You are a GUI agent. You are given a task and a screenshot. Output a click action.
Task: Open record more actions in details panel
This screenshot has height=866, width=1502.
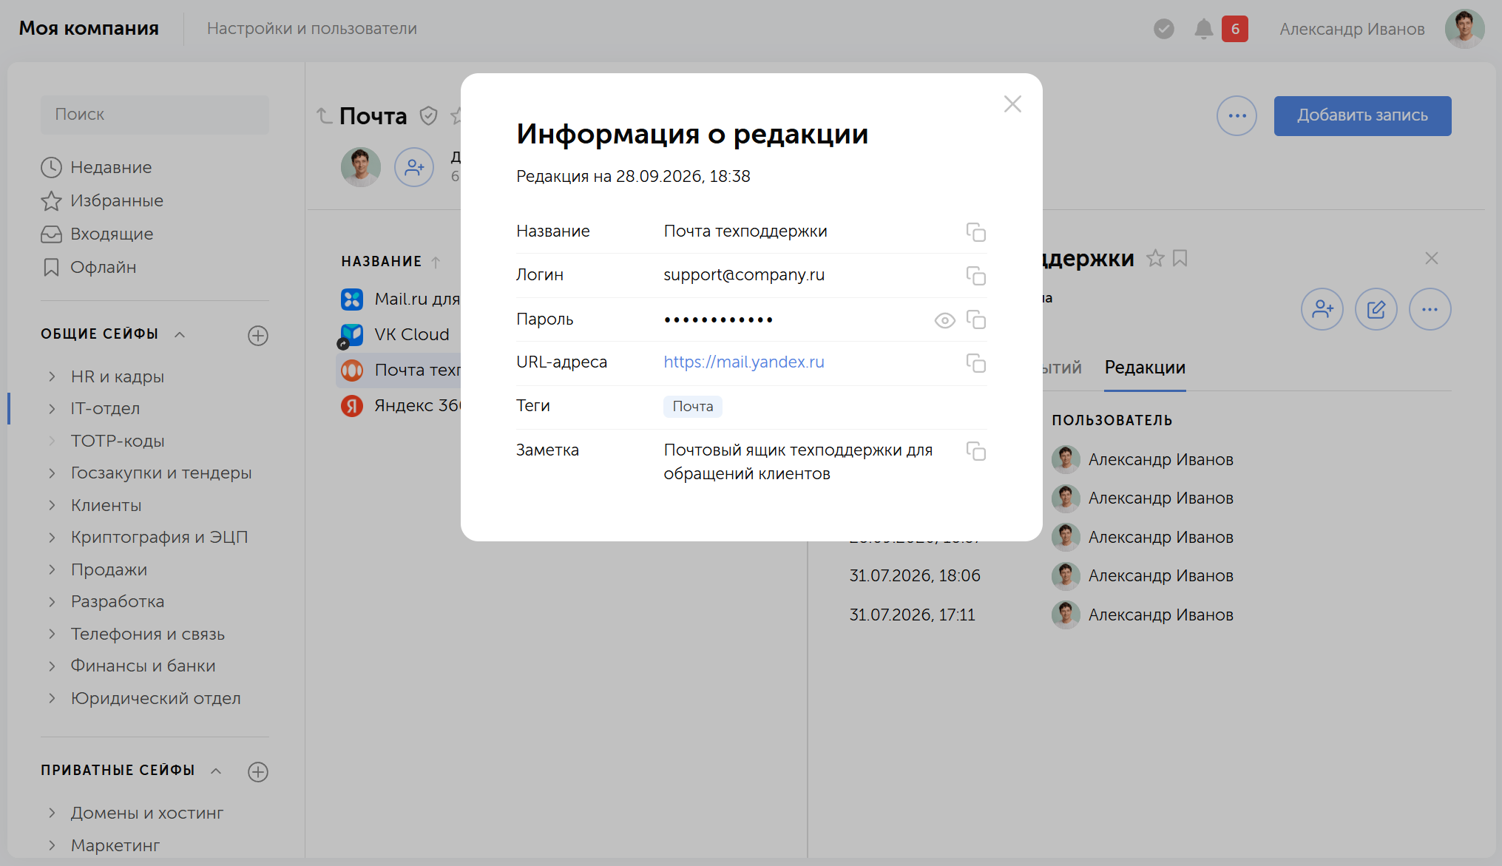pyautogui.click(x=1430, y=309)
